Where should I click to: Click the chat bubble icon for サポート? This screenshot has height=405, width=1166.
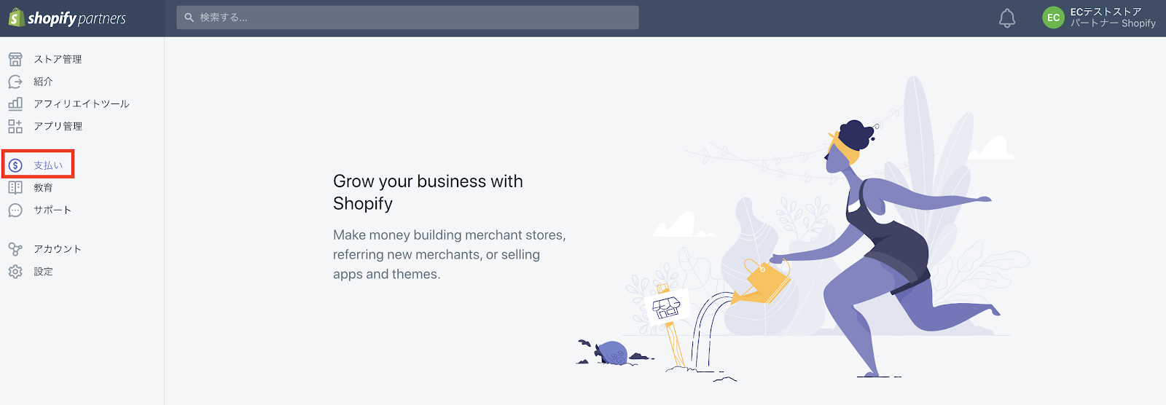coord(15,211)
